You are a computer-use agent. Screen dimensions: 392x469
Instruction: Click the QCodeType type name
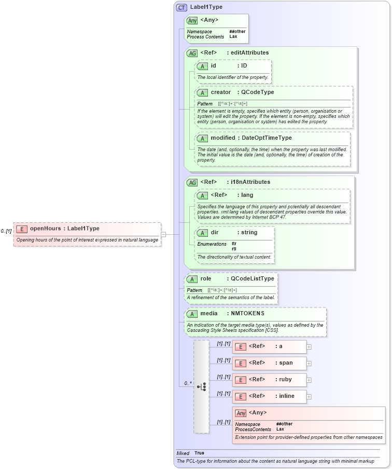point(257,92)
